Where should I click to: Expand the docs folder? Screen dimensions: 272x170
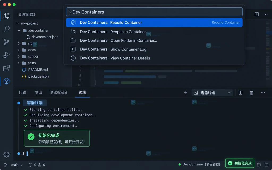tap(19, 50)
